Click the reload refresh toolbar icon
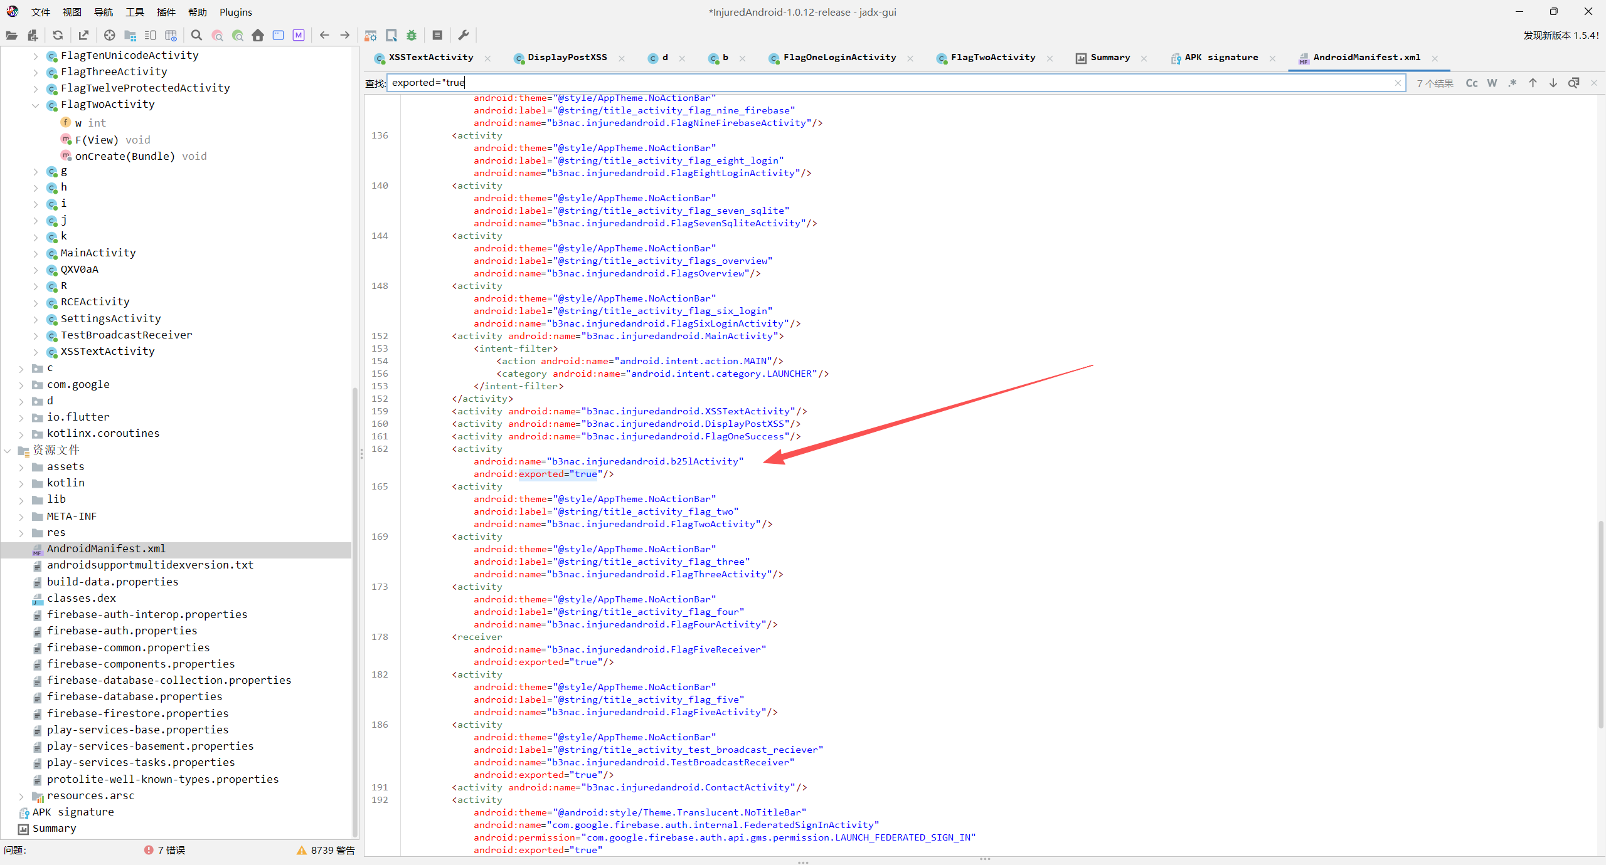 (x=58, y=35)
